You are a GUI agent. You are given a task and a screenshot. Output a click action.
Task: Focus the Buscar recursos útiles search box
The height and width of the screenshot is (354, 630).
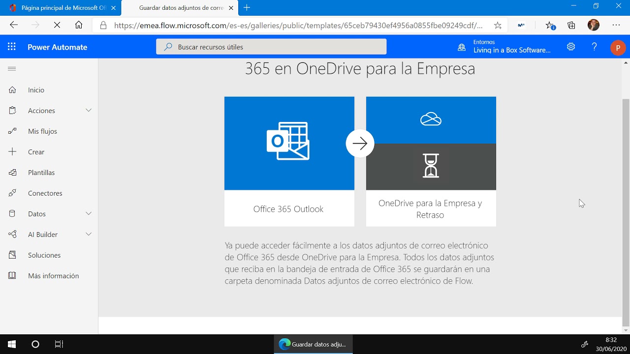pos(271,47)
